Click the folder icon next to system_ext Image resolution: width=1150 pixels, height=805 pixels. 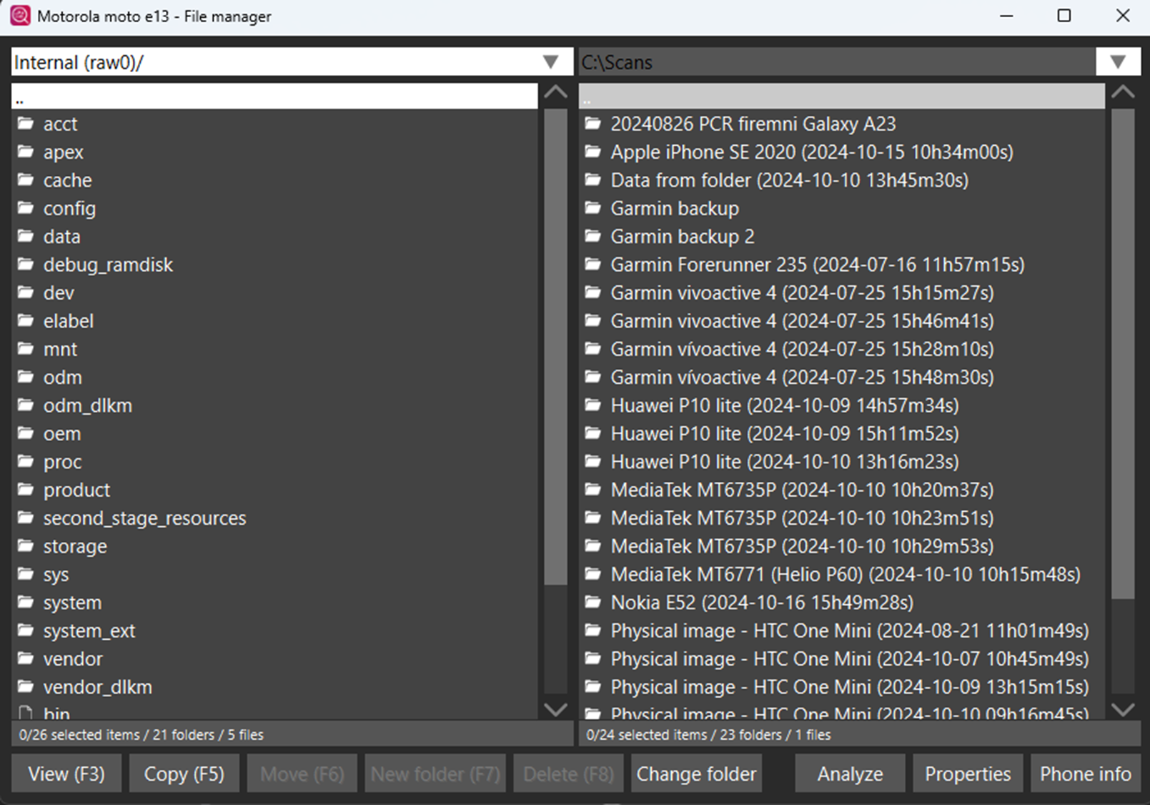(26, 631)
